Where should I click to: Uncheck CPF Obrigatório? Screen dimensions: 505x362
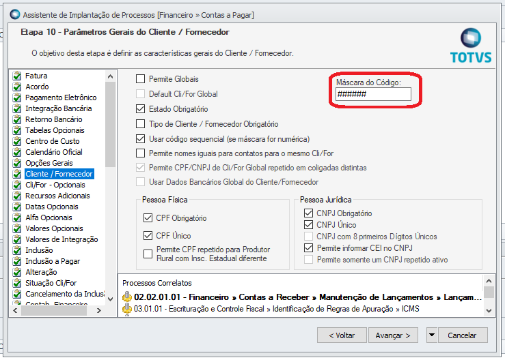click(x=148, y=218)
